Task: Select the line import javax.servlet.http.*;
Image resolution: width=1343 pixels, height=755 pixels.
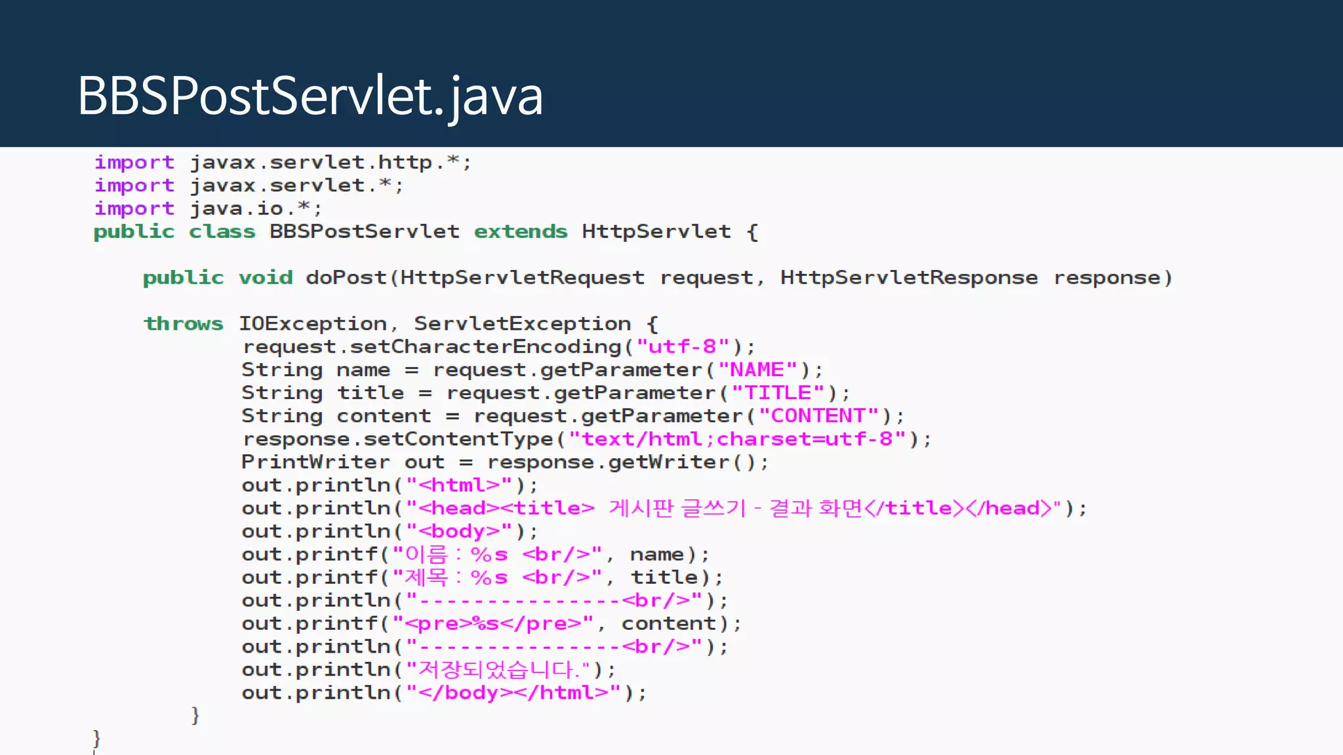Action: (283, 163)
